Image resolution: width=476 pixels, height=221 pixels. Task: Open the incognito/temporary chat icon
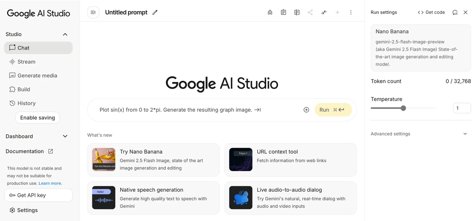[270, 12]
